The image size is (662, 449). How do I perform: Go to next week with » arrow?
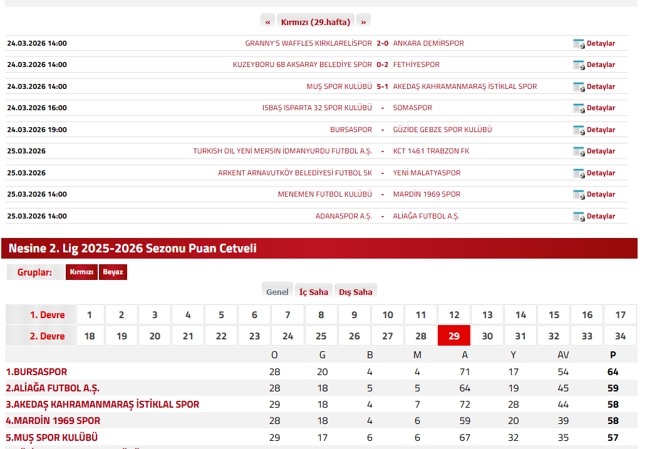coord(363,22)
